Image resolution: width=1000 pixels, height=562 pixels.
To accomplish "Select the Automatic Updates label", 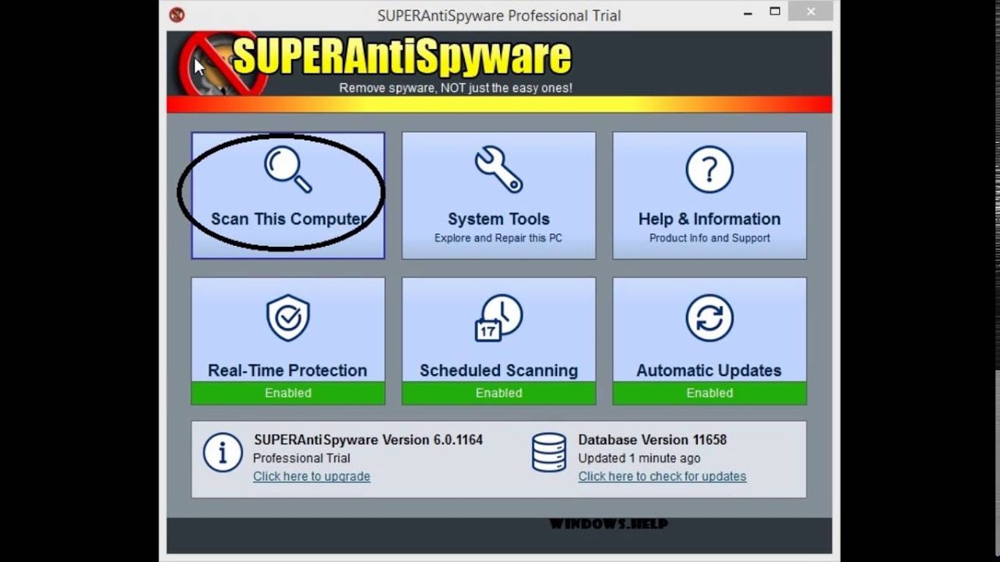I will [709, 371].
